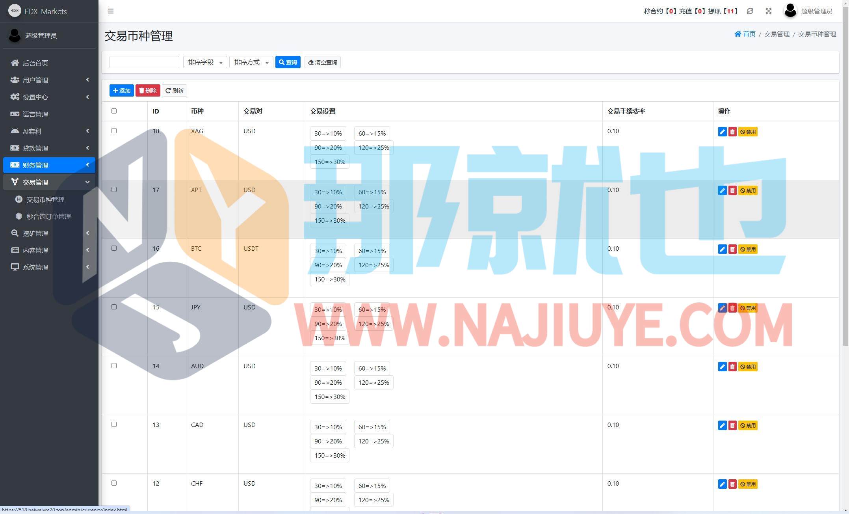Click the 清空查询 button
The image size is (849, 514).
coord(322,62)
